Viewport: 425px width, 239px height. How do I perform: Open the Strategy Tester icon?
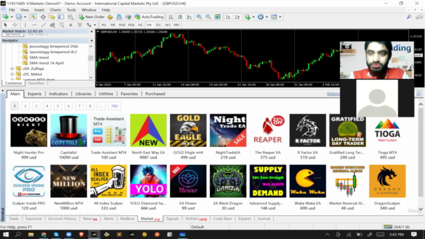coord(70,17)
